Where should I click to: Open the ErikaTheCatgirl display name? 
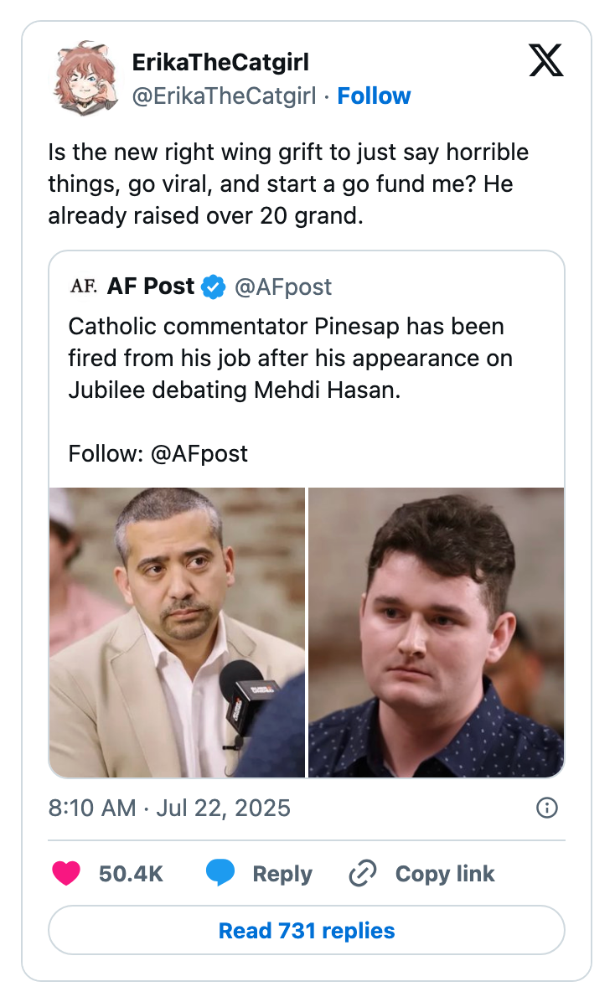pos(221,62)
